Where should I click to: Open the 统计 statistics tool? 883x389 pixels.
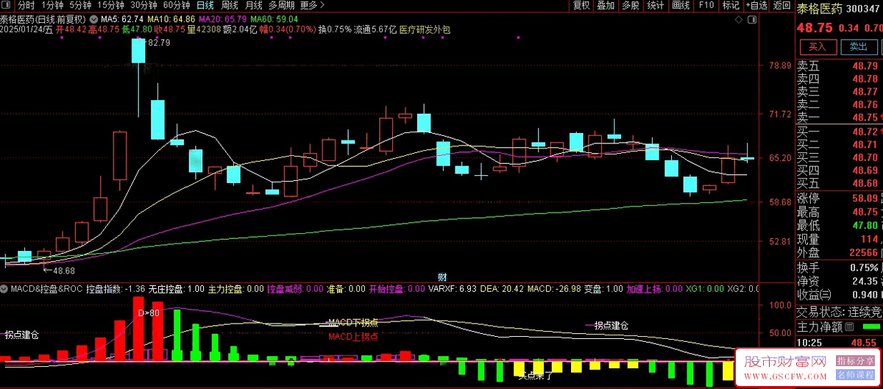[656, 5]
